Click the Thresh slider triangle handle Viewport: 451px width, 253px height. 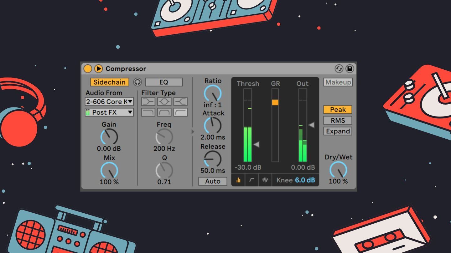[256, 144]
